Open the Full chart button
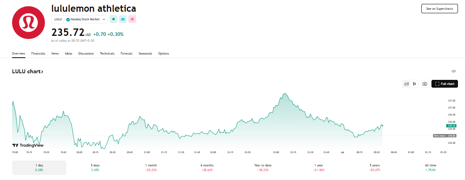This screenshot has height=180, width=465. [445, 84]
